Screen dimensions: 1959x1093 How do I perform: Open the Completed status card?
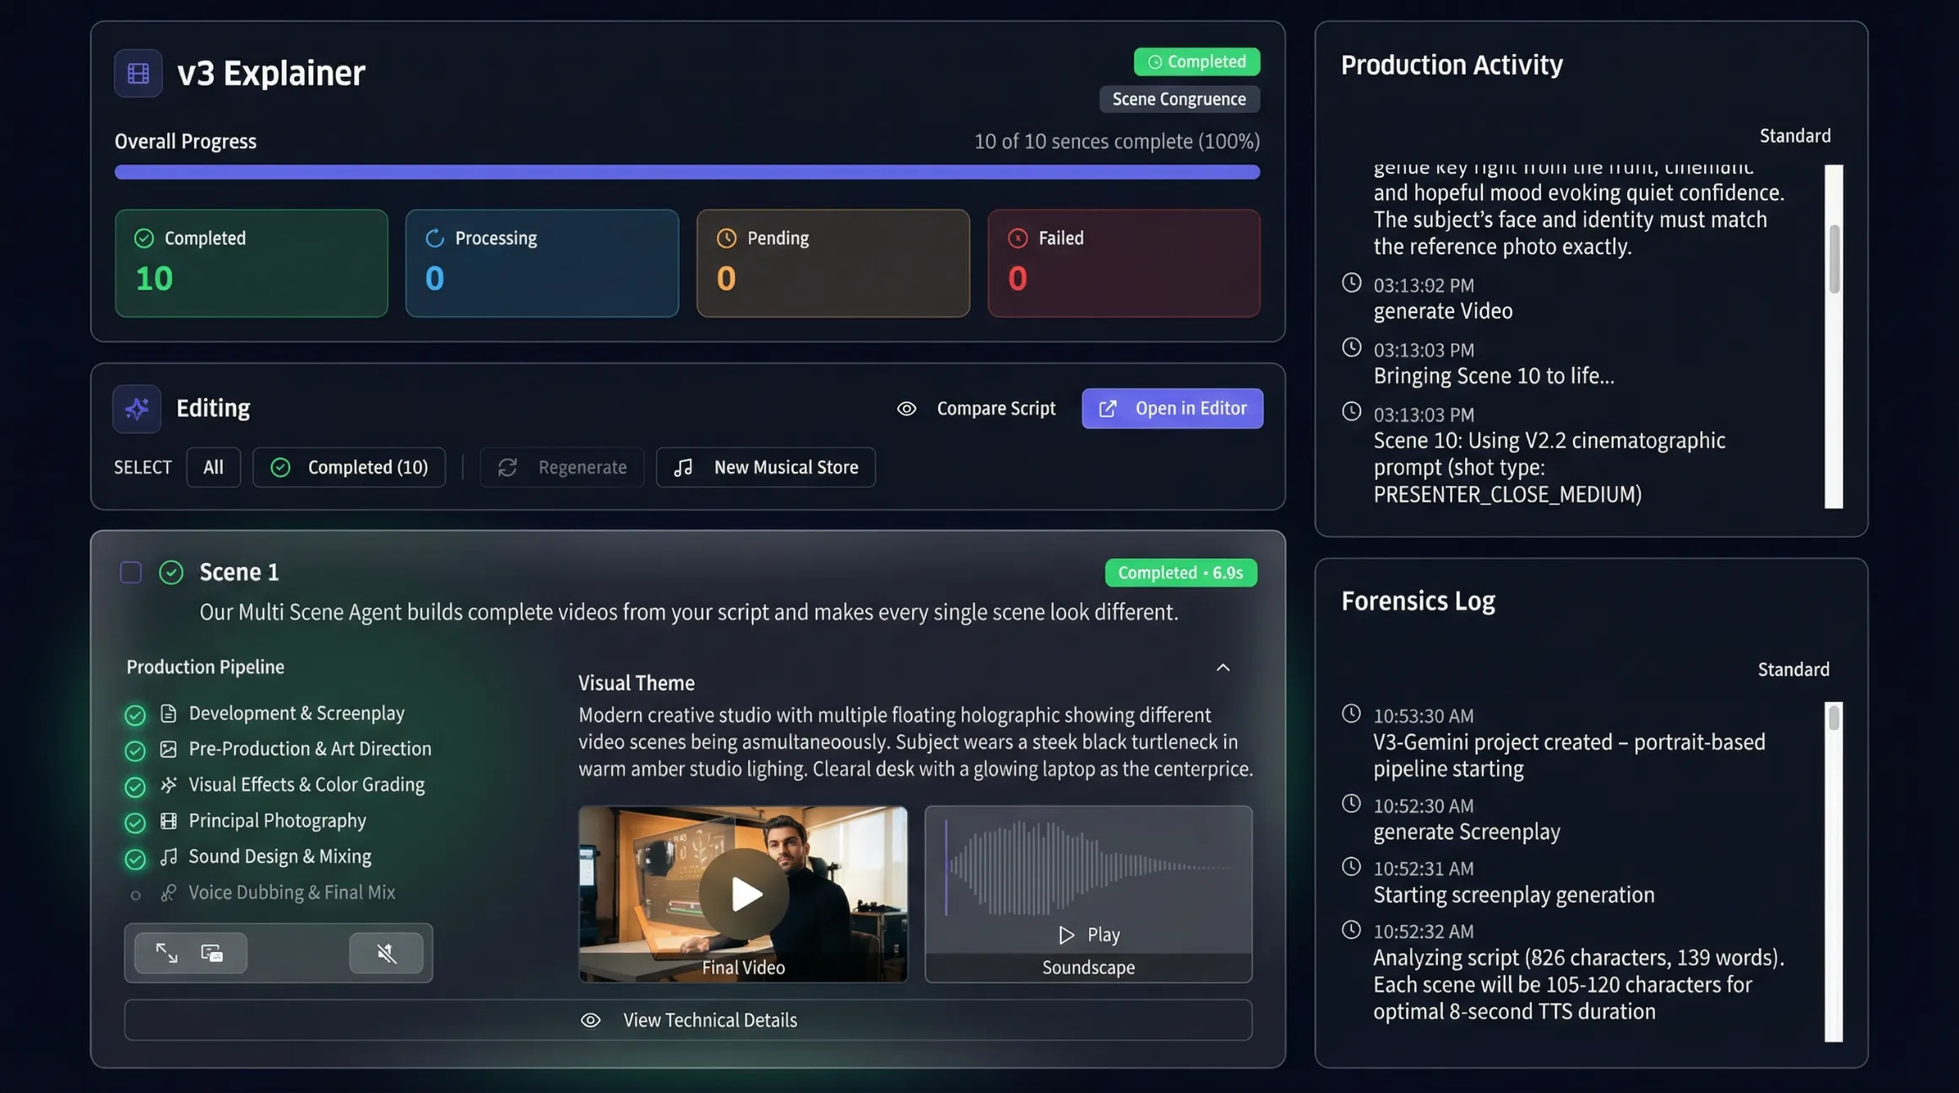[252, 263]
